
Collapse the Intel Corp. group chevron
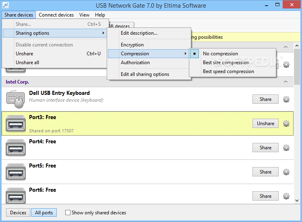point(285,82)
